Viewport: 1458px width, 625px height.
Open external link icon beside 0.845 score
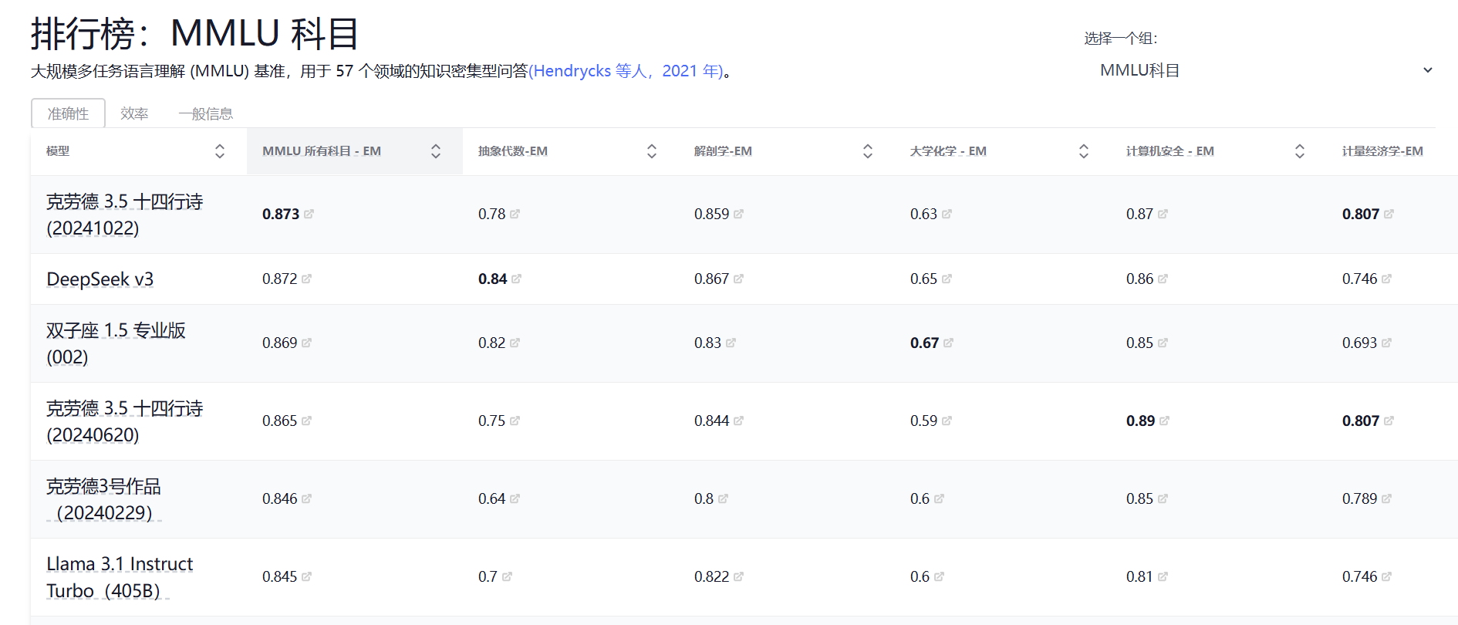tap(306, 576)
